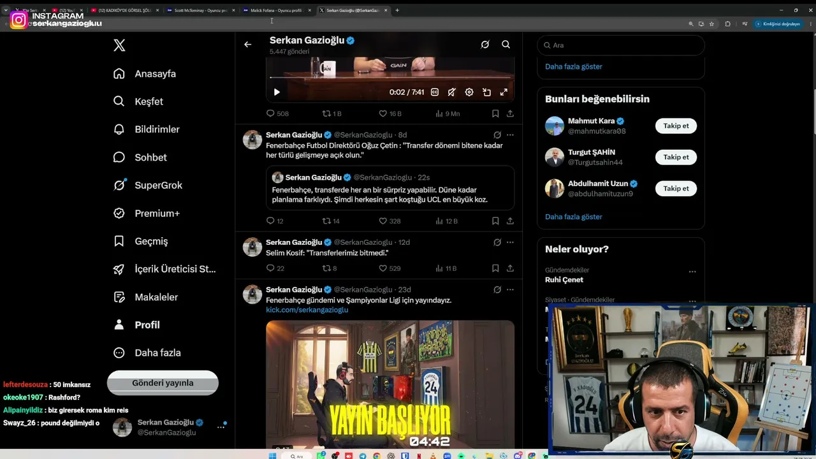Open Sohbet in the sidebar
The height and width of the screenshot is (459, 816).
click(140, 157)
